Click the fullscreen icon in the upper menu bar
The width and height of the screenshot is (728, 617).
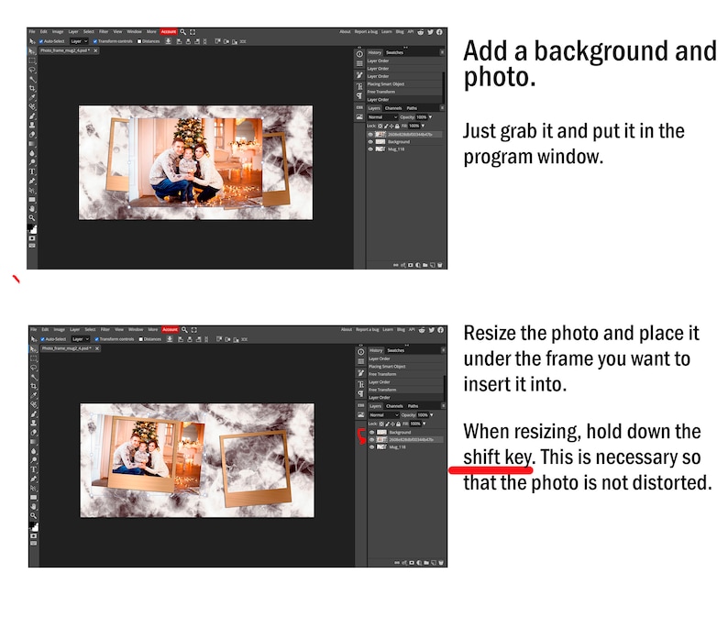coord(193,31)
